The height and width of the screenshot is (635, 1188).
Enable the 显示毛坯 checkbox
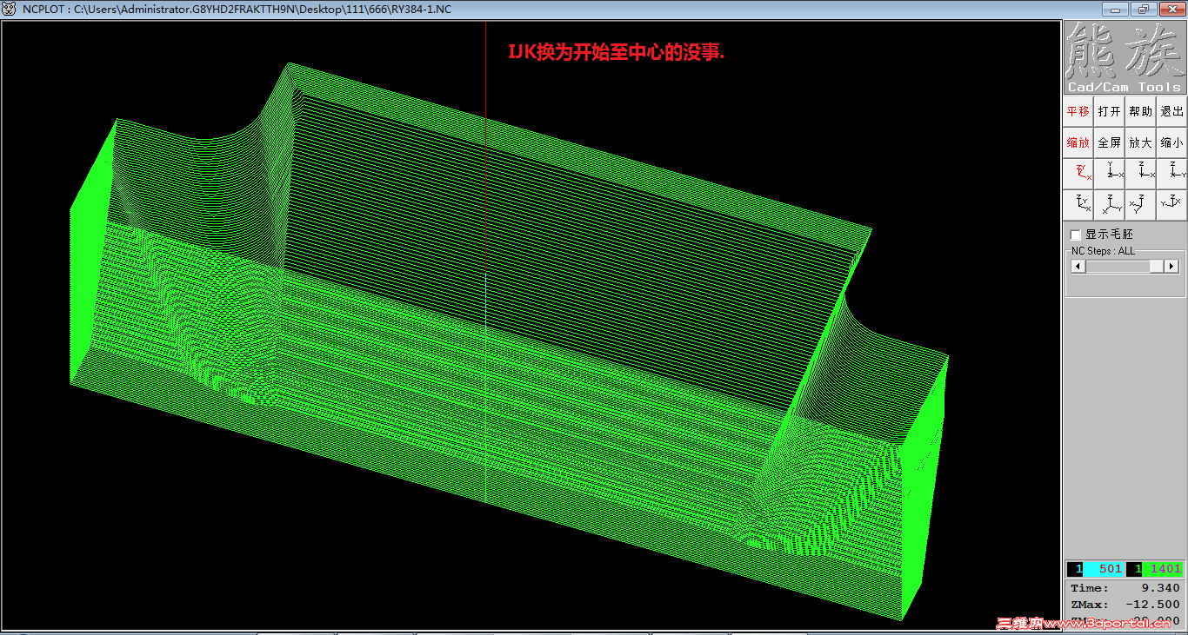(1076, 235)
